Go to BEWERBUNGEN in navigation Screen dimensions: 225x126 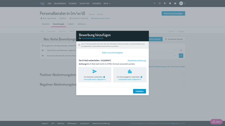(60, 3)
